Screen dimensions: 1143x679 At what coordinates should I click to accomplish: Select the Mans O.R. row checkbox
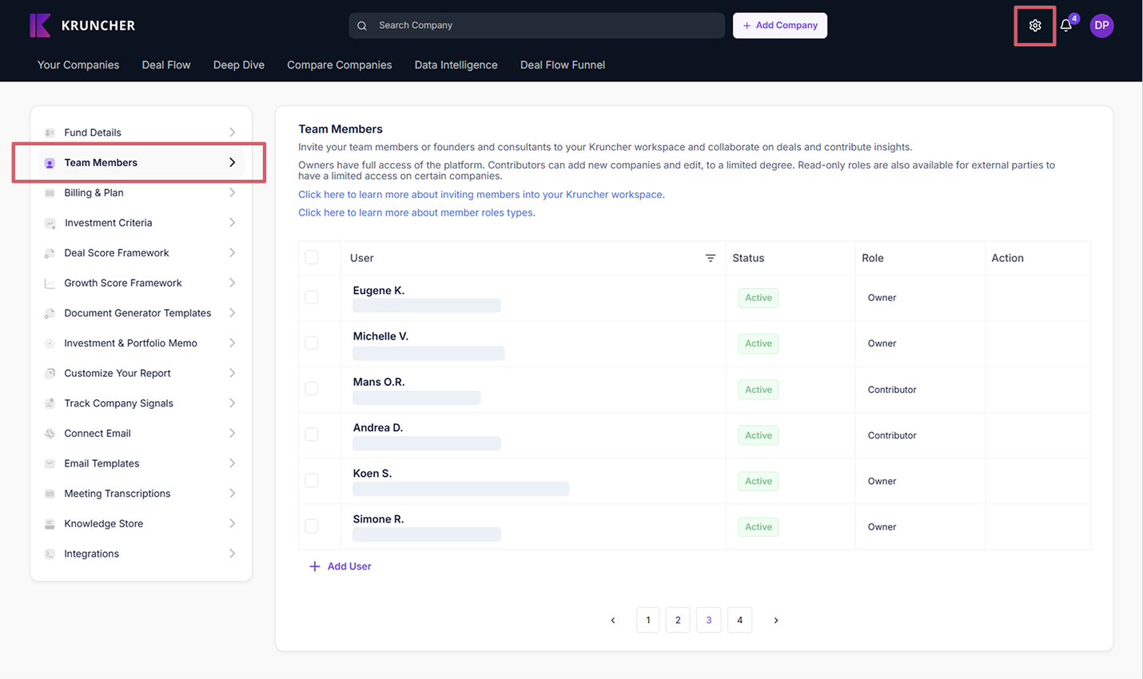312,389
